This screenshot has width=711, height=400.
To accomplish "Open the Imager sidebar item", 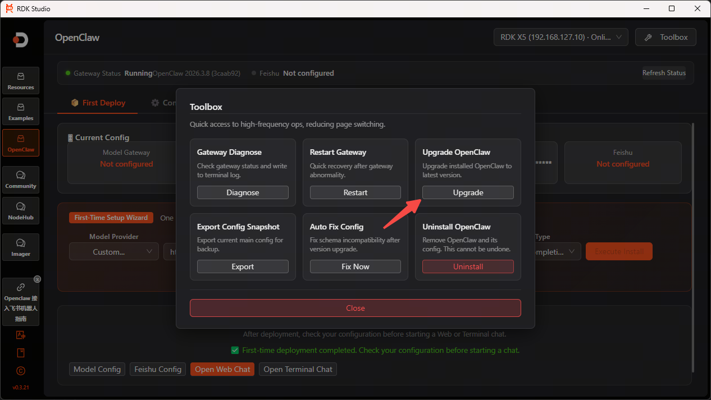I will click(x=21, y=247).
